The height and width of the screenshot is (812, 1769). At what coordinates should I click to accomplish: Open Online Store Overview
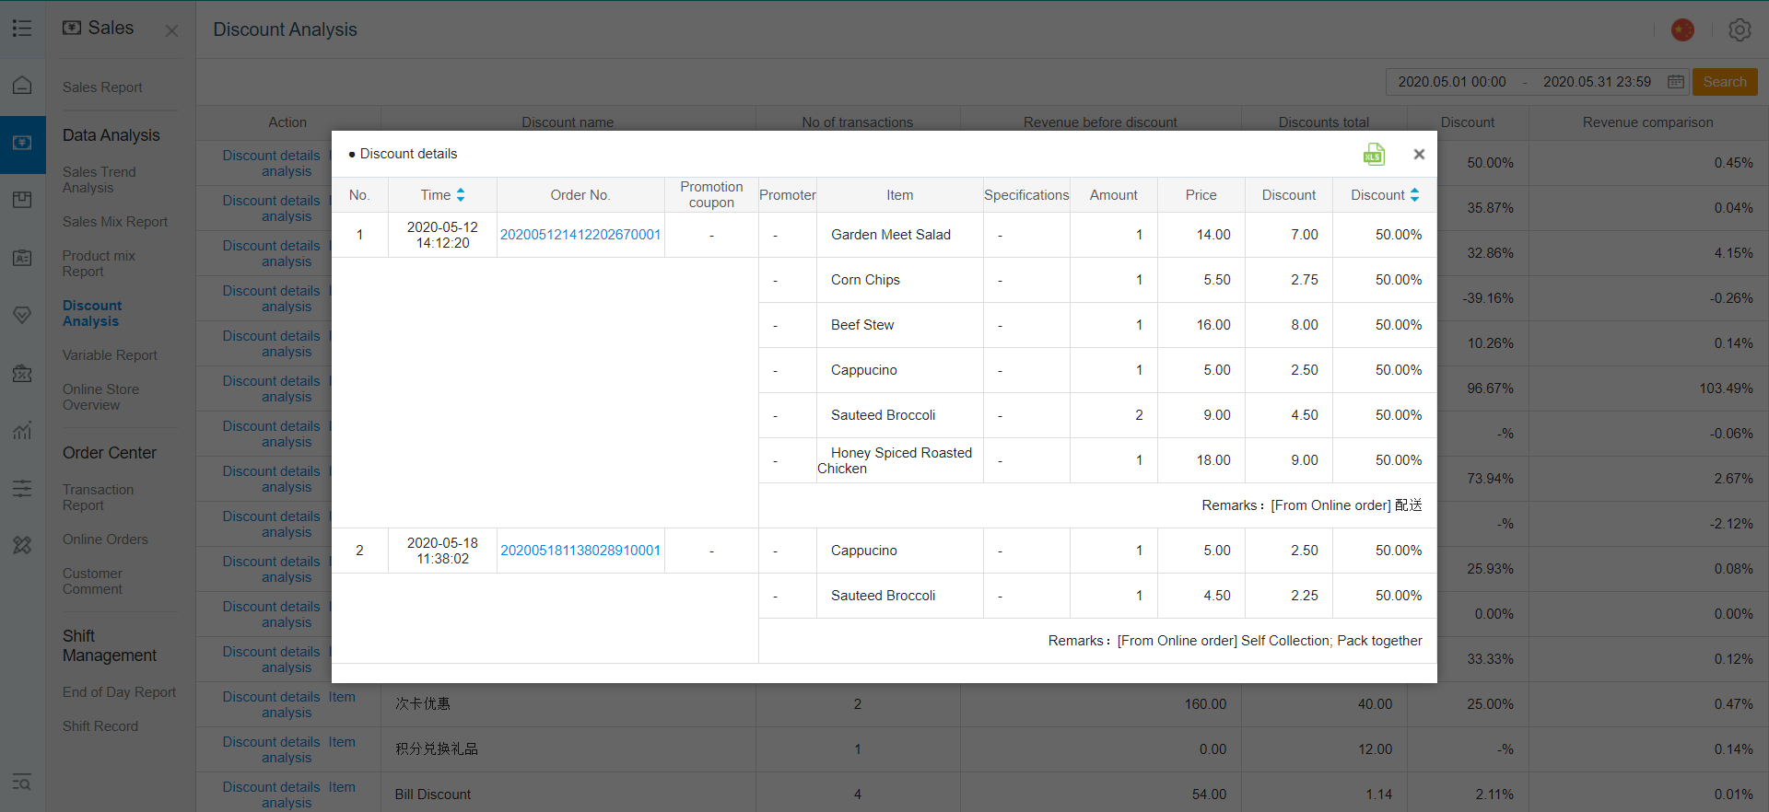click(100, 397)
